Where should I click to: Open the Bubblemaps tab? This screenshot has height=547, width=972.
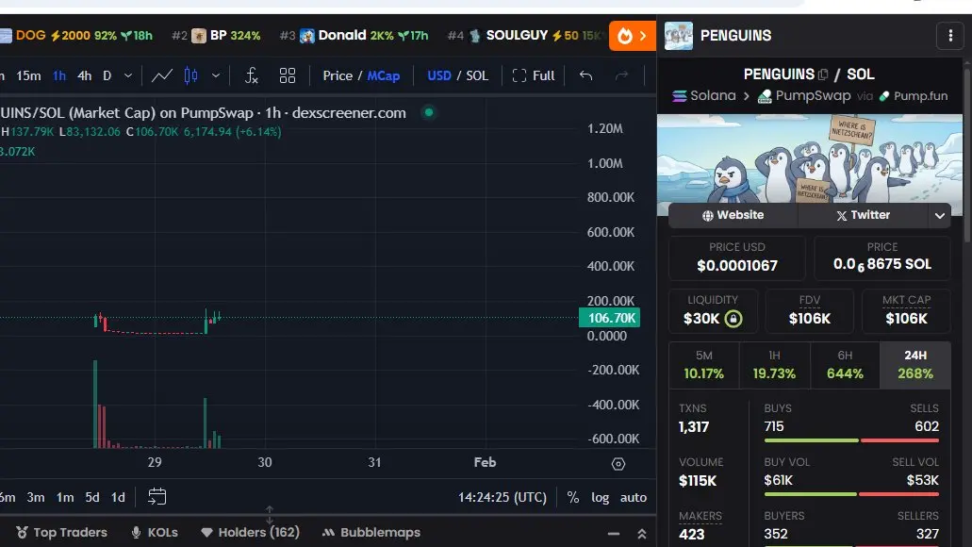click(371, 533)
